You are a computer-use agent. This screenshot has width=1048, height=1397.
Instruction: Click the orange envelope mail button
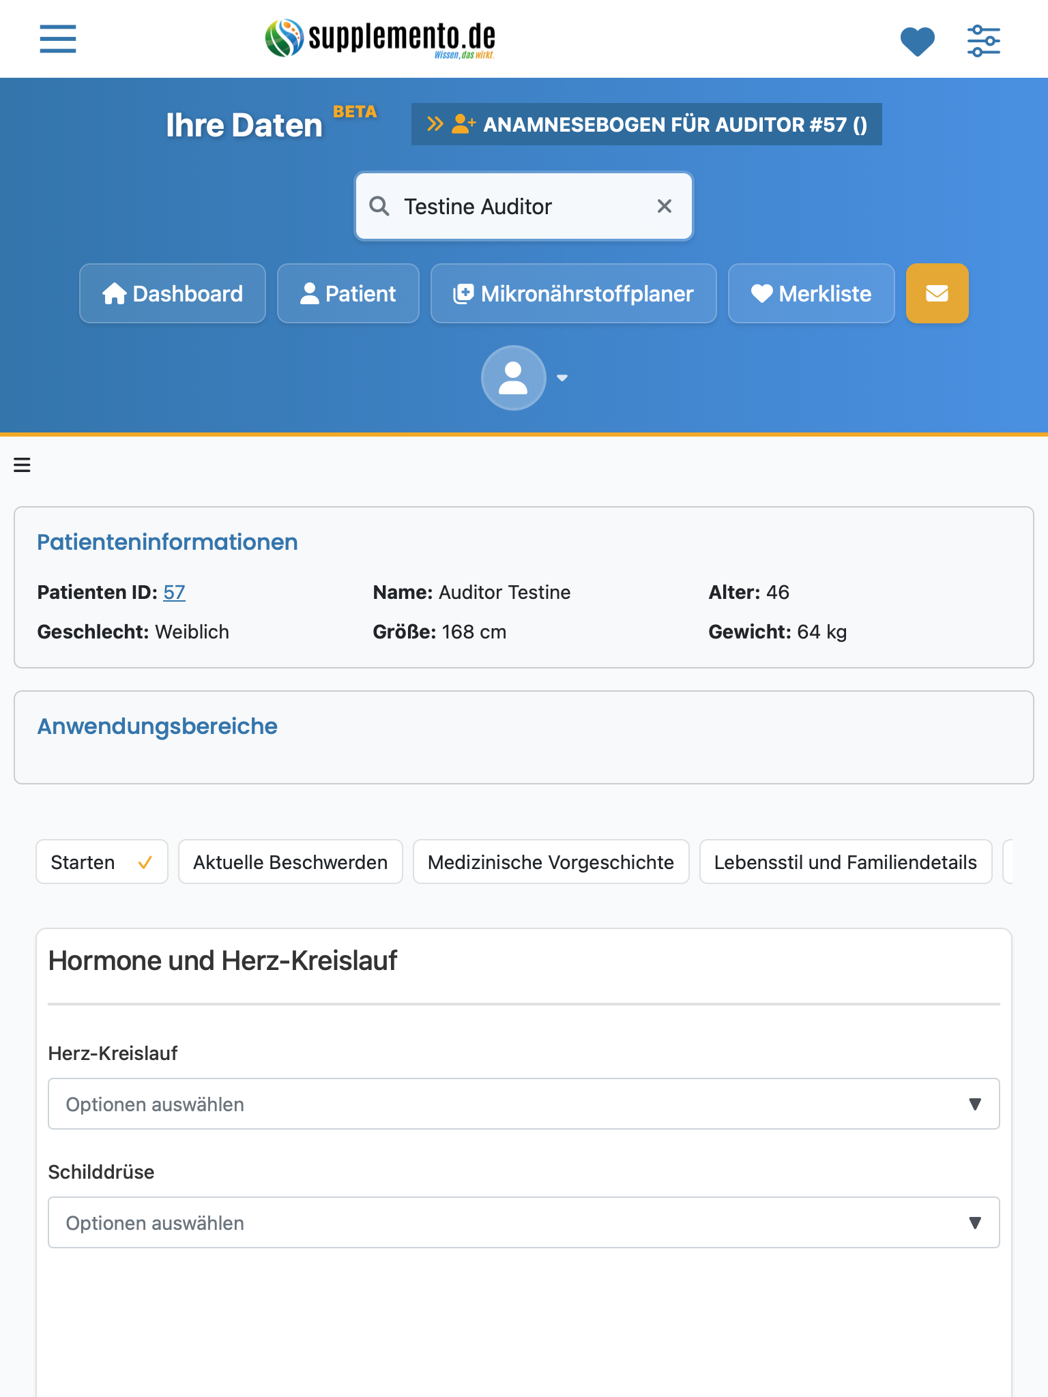point(937,293)
